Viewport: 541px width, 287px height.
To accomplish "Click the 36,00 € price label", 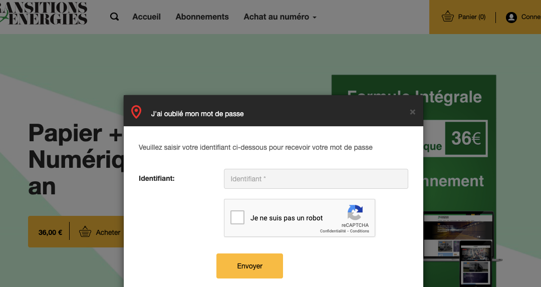I will pyautogui.click(x=50, y=232).
